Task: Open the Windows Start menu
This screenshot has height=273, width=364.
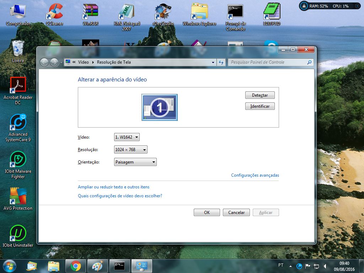Action: click(x=9, y=266)
